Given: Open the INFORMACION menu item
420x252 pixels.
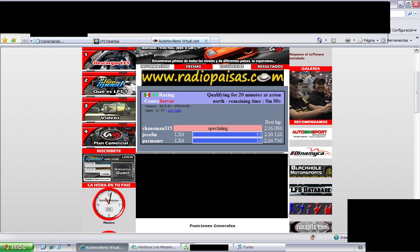Looking at the screenshot, I should click(x=155, y=67).
